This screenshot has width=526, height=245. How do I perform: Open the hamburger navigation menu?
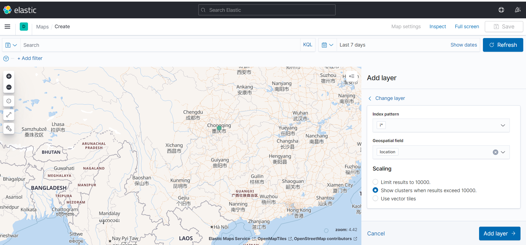(7, 27)
